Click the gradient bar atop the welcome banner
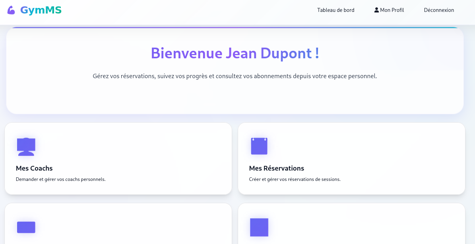The height and width of the screenshot is (244, 475). [235, 28]
